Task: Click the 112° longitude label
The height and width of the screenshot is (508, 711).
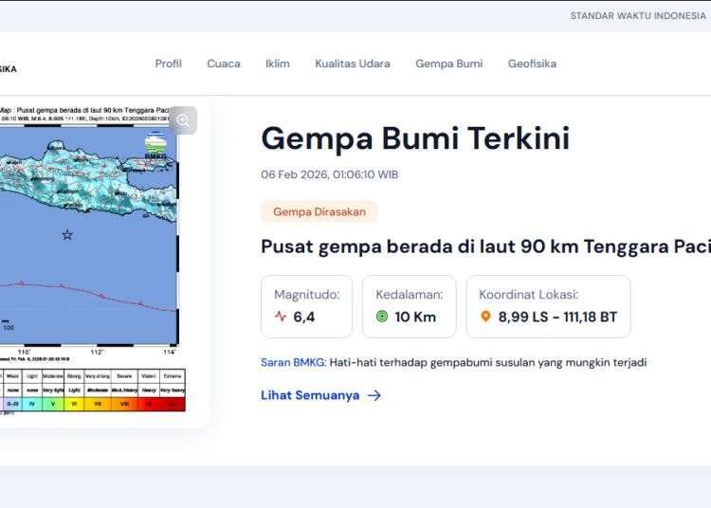Action: (x=97, y=353)
